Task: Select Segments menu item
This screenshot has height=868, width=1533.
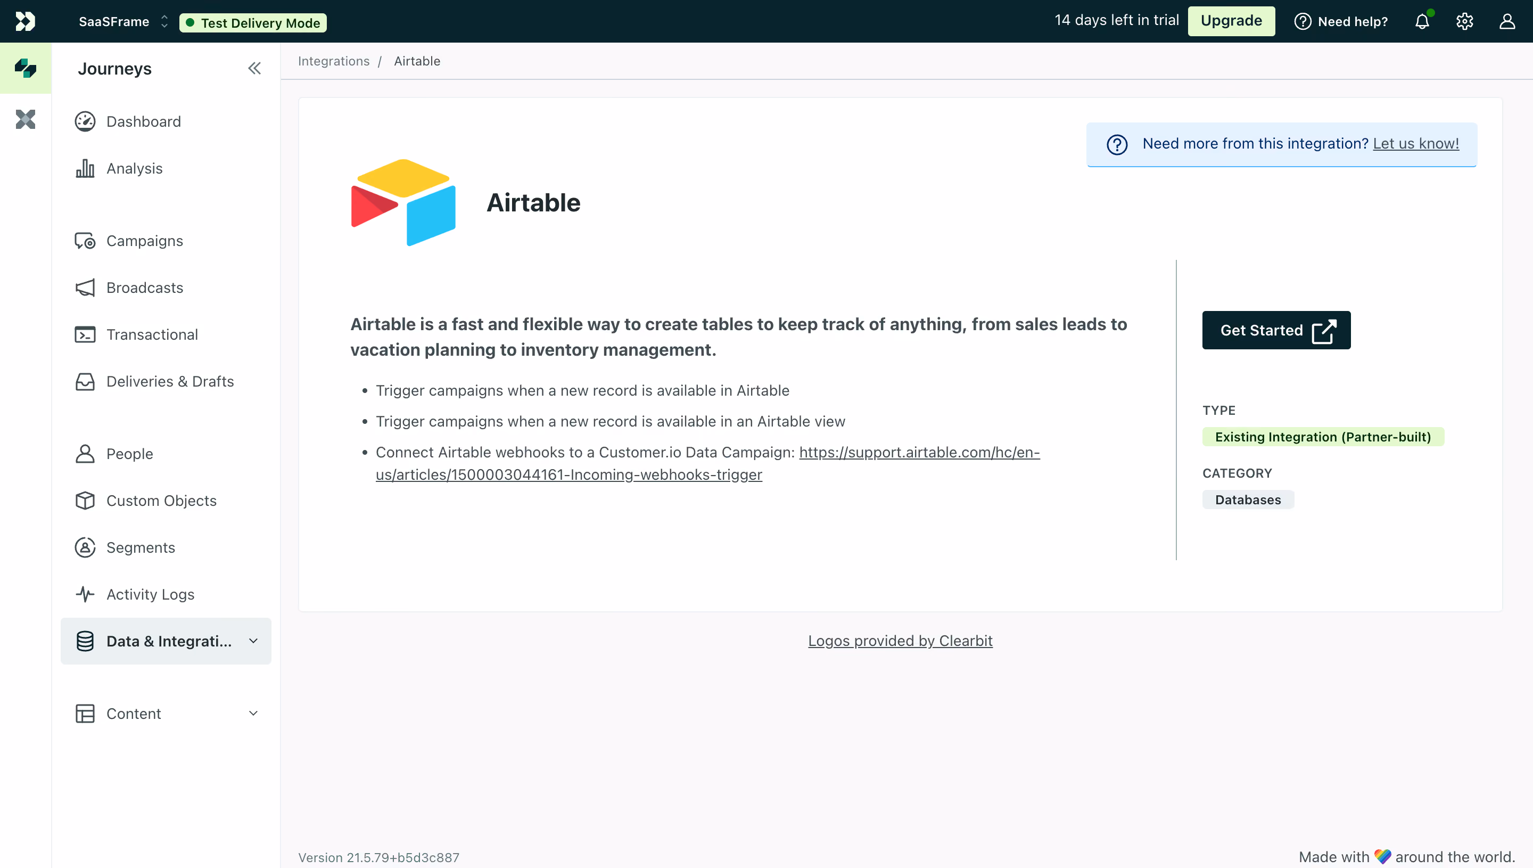Action: [166, 547]
